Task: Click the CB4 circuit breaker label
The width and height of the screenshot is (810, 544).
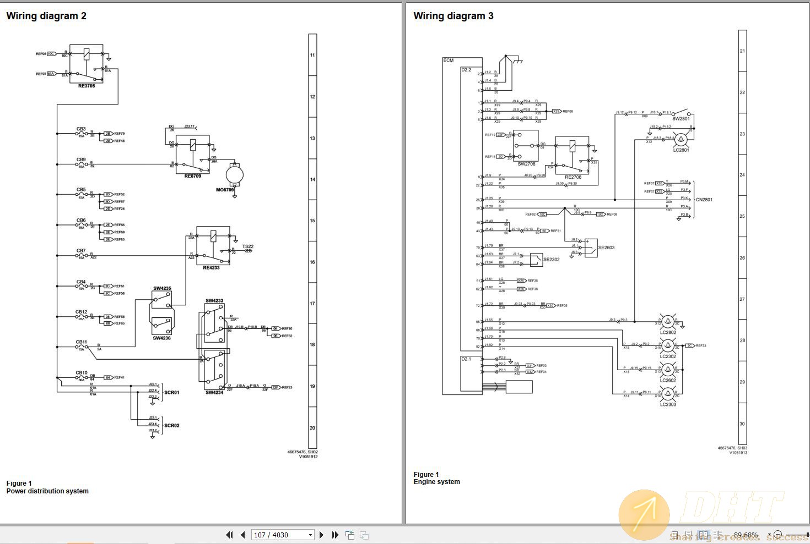Action: click(x=81, y=282)
